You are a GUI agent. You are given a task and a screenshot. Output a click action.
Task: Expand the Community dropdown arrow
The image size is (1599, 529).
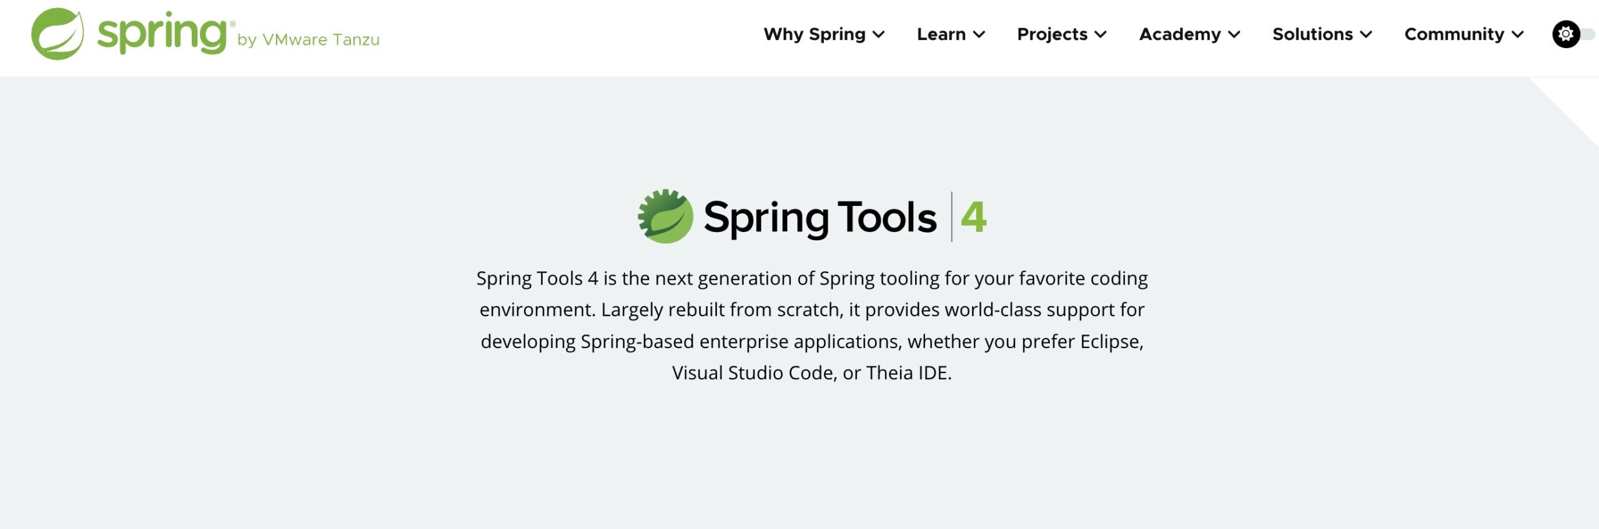click(x=1518, y=35)
